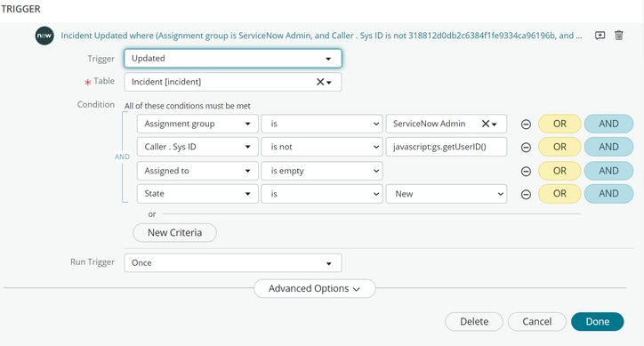The width and height of the screenshot is (644, 346).
Task: Open the State field dropdown
Action: coord(197,194)
